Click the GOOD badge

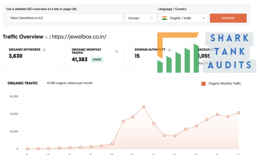pos(97,59)
